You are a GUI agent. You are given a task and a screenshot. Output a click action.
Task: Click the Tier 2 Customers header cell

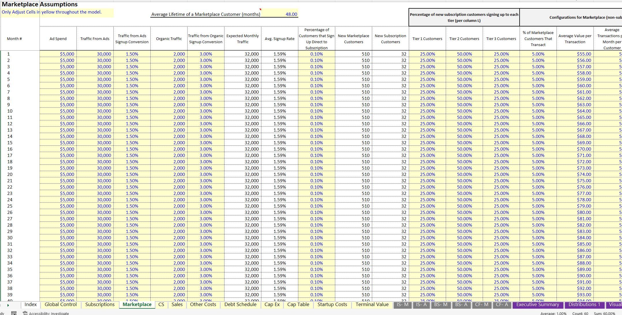pyautogui.click(x=464, y=39)
